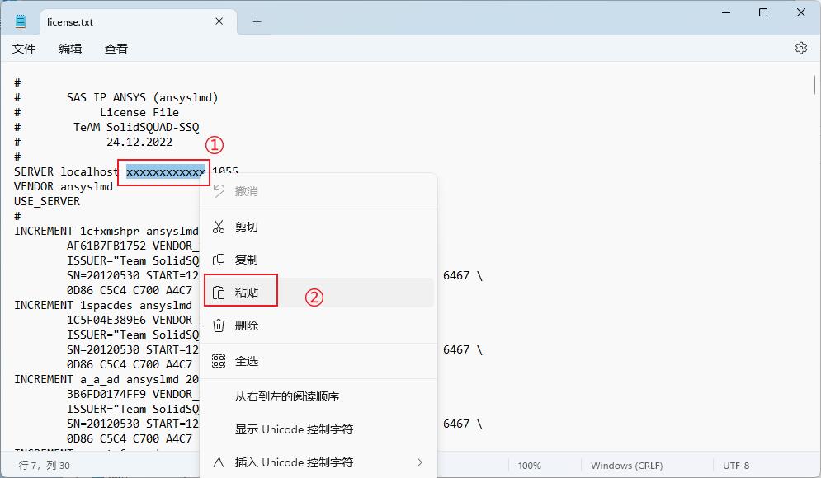
Task: Click the UTF-8 encoding indicator
Action: 736,466
